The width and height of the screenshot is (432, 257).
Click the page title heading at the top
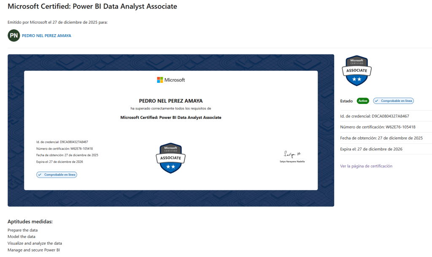tap(92, 7)
